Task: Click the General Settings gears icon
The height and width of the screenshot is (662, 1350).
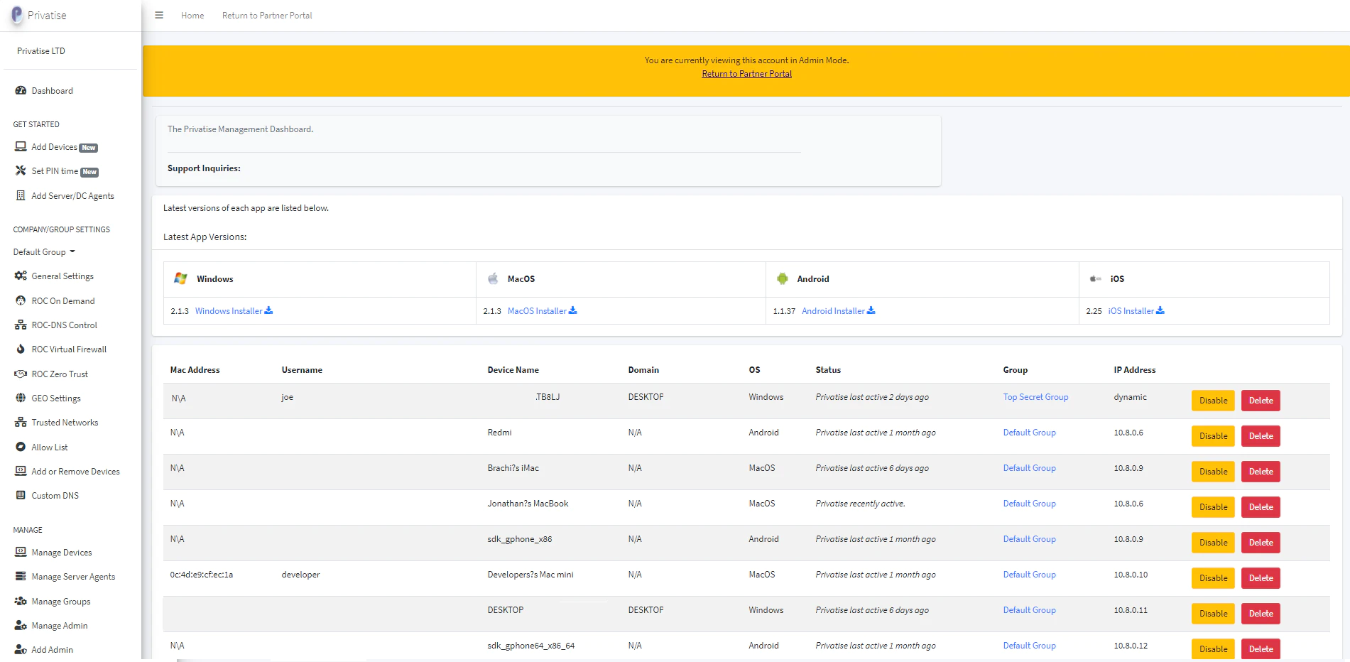Action: (x=21, y=276)
